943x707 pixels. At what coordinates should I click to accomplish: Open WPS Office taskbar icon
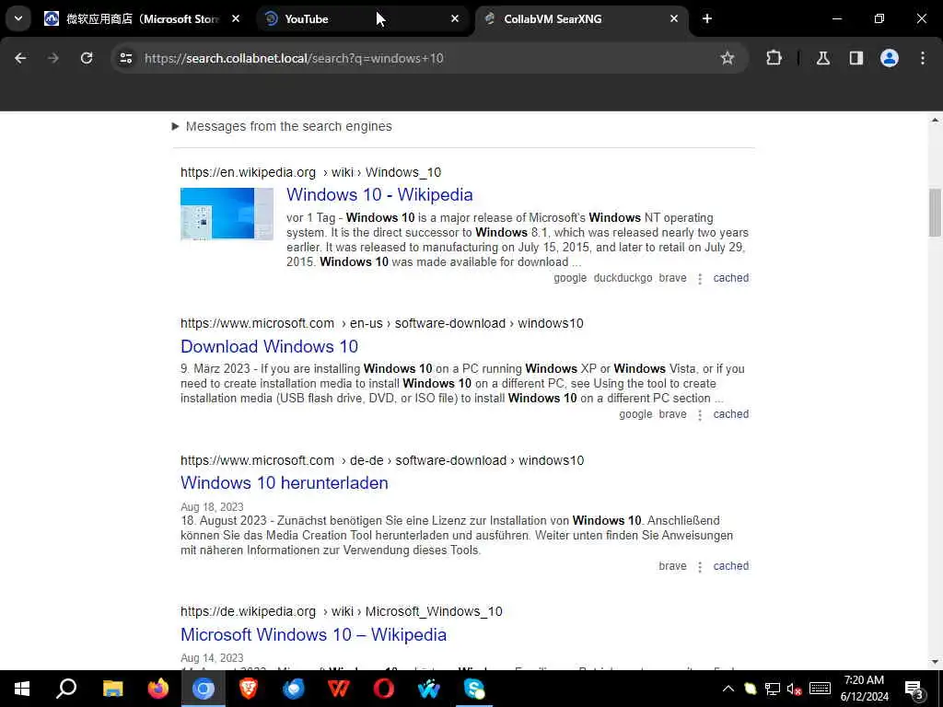click(x=339, y=689)
